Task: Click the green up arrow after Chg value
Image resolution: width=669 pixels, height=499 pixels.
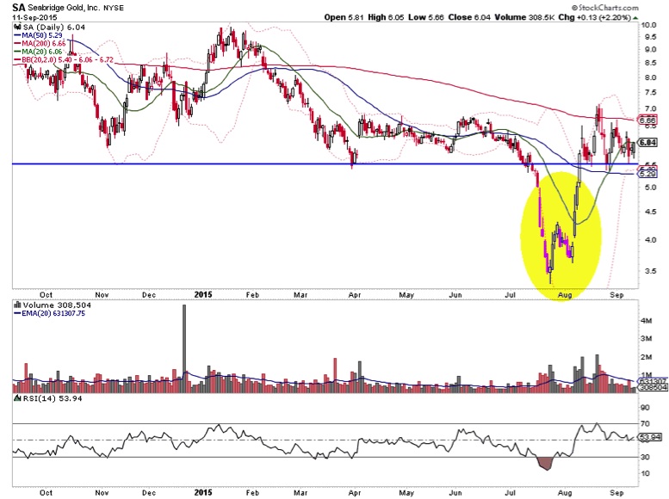Action: pos(635,18)
